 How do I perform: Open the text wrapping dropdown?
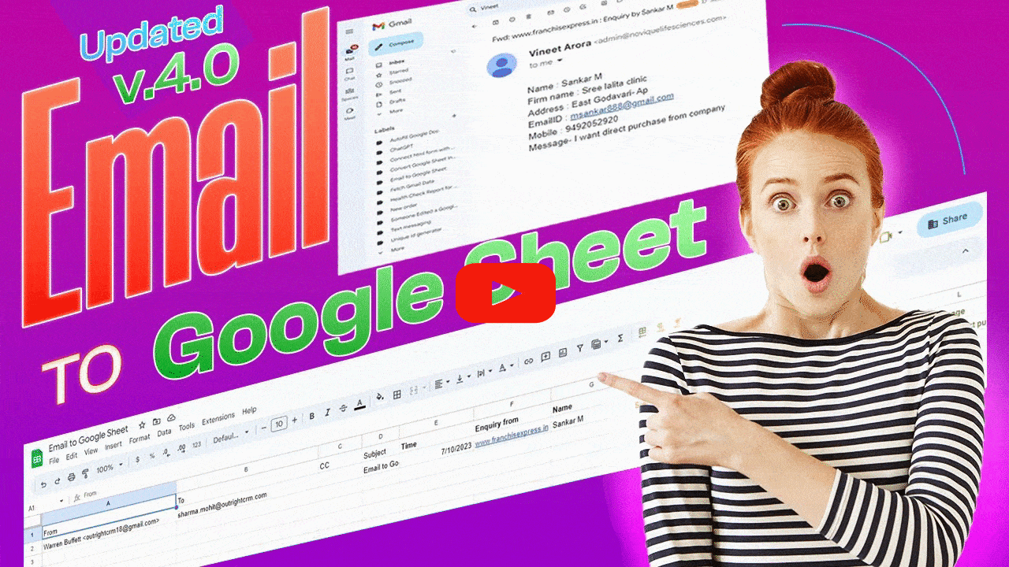tap(485, 373)
